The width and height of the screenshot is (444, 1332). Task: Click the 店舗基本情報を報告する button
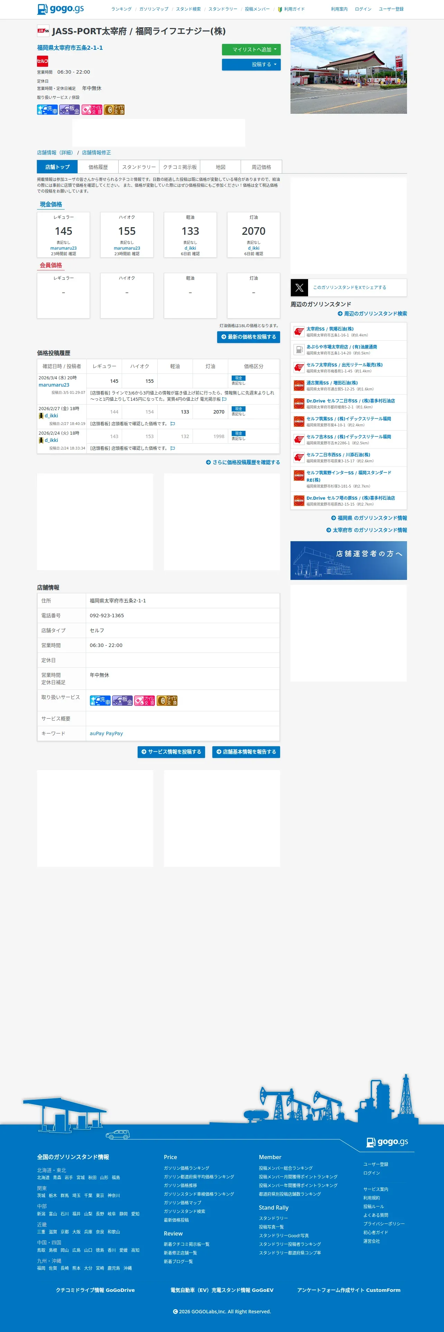coord(246,752)
